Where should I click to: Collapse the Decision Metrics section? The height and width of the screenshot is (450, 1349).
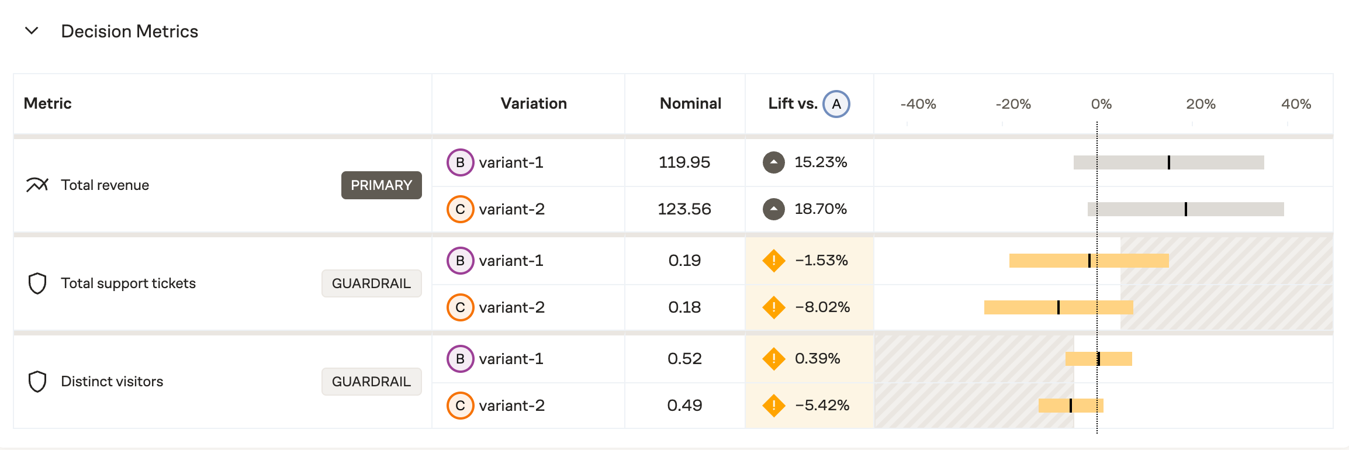pos(32,31)
